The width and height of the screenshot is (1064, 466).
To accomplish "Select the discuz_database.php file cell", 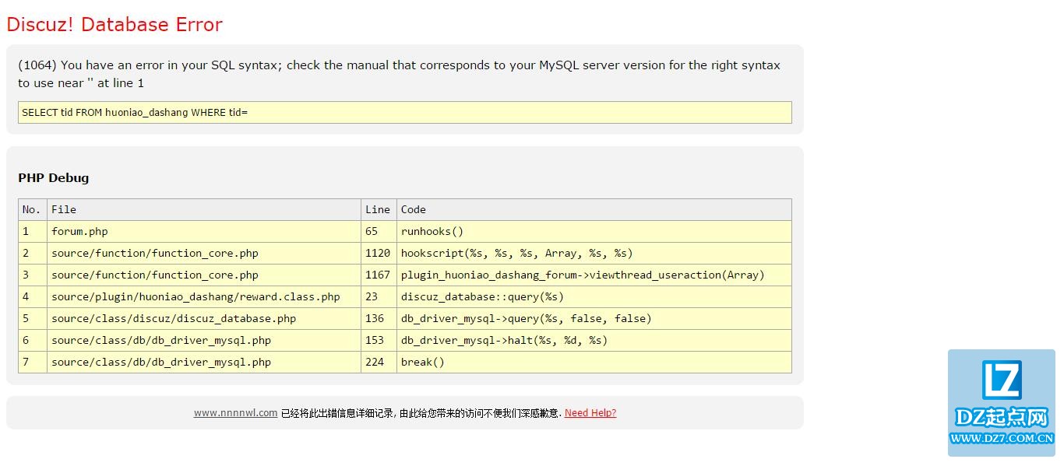I will (204, 318).
